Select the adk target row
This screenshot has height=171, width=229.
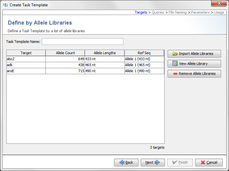(26, 65)
